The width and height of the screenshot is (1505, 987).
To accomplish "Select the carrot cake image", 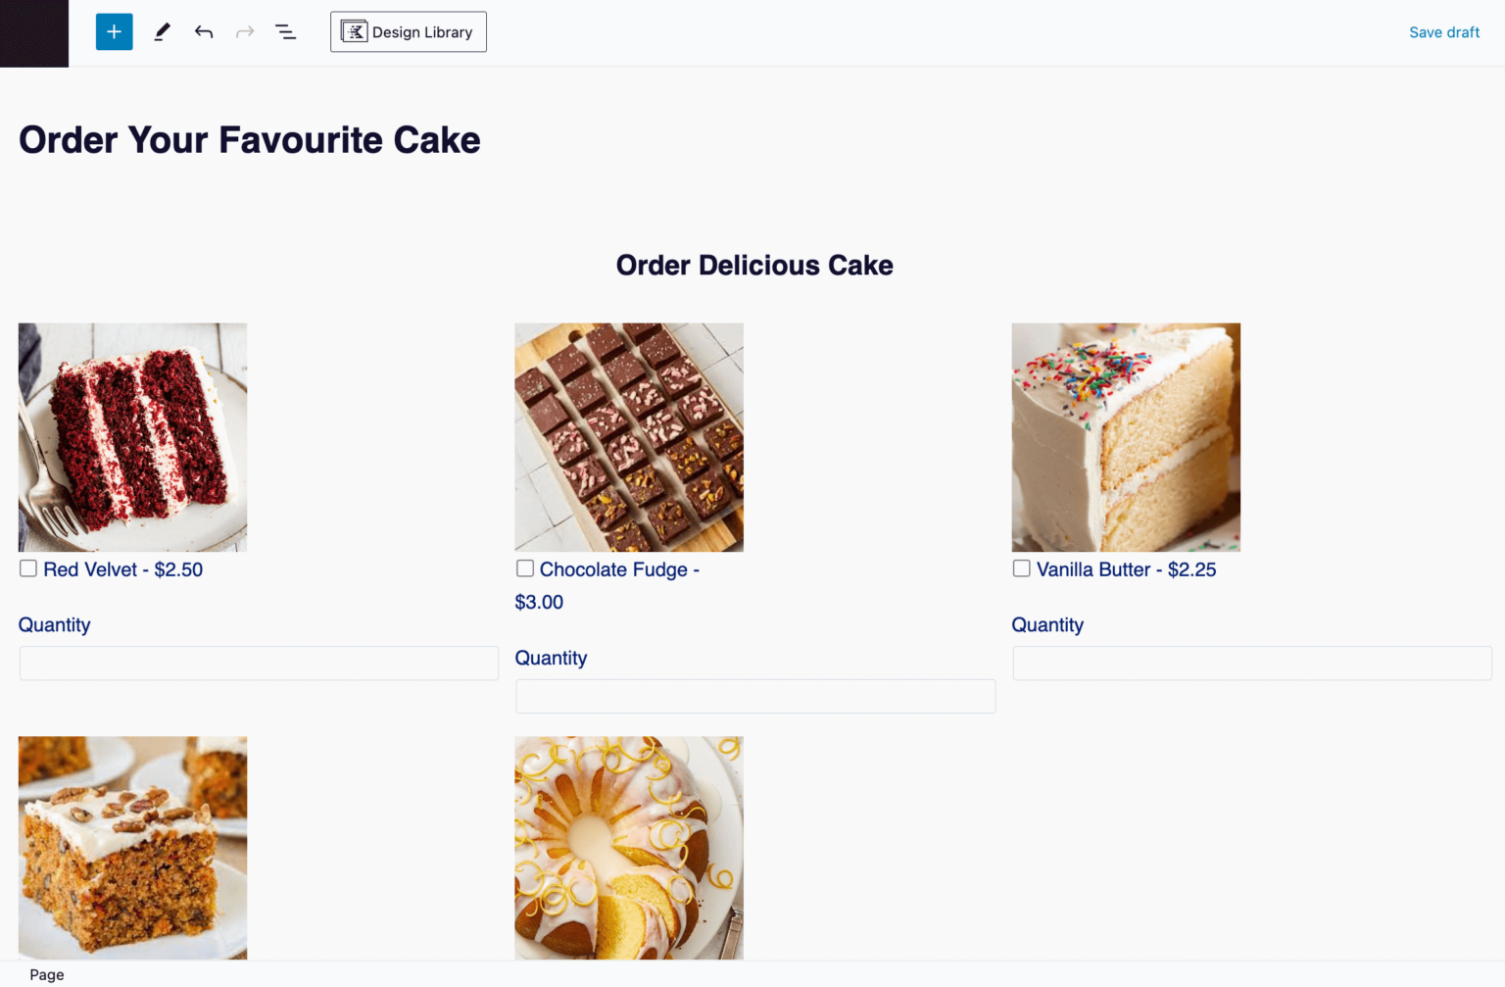I will (x=132, y=847).
